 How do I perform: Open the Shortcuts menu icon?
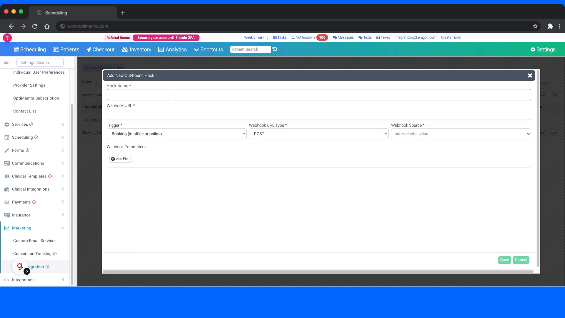tap(196, 49)
